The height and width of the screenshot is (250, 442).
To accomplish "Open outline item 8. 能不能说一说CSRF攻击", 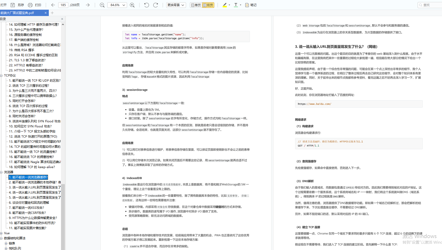I will click(27, 213).
